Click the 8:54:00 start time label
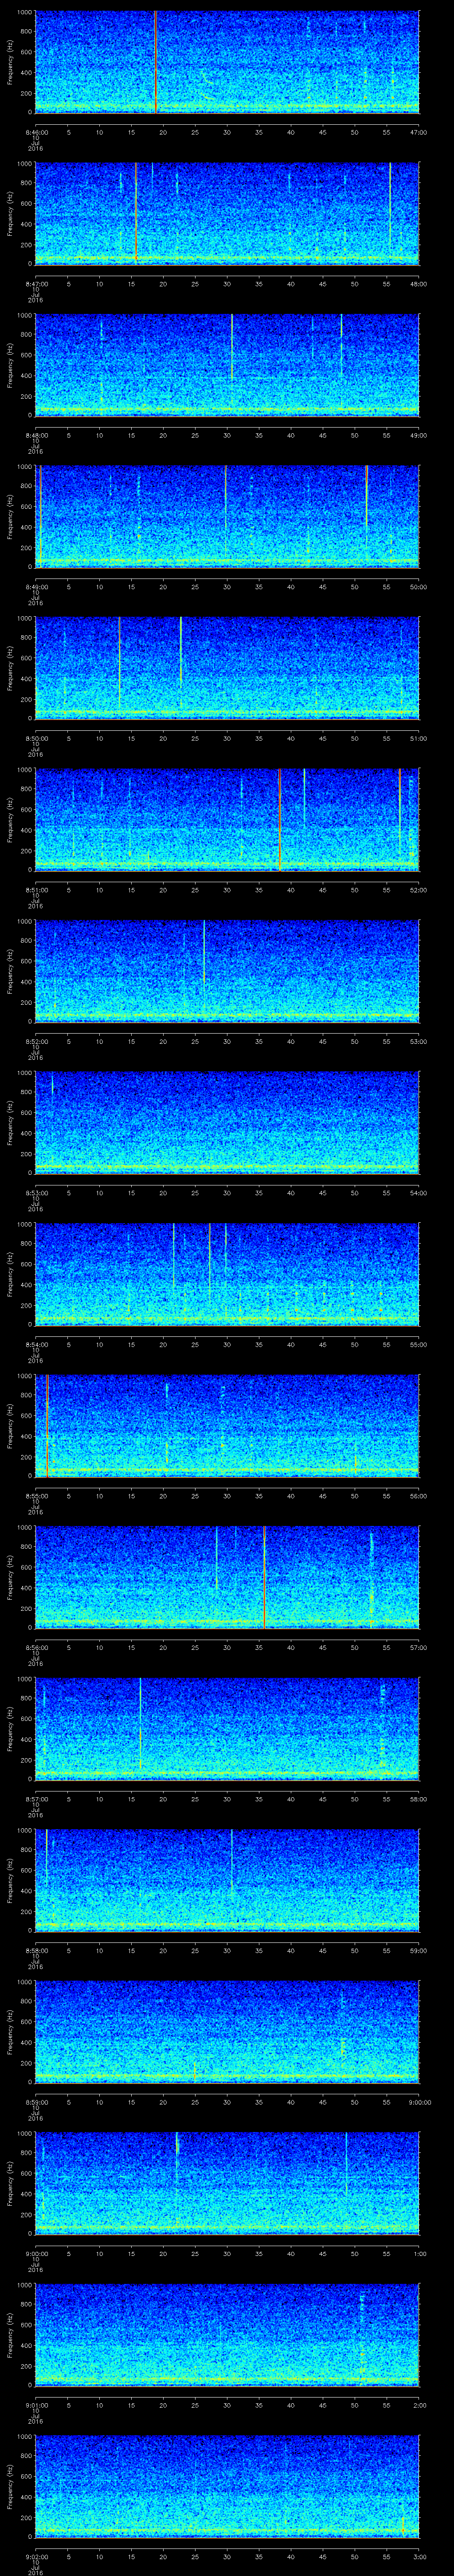The width and height of the screenshot is (454, 2576). 36,1344
